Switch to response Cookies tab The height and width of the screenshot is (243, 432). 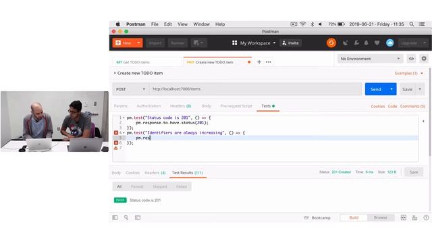[132, 173]
